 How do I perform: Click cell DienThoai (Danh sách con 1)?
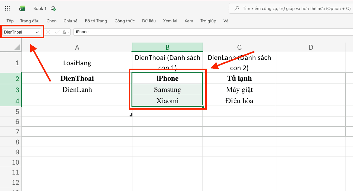[x=167, y=62]
